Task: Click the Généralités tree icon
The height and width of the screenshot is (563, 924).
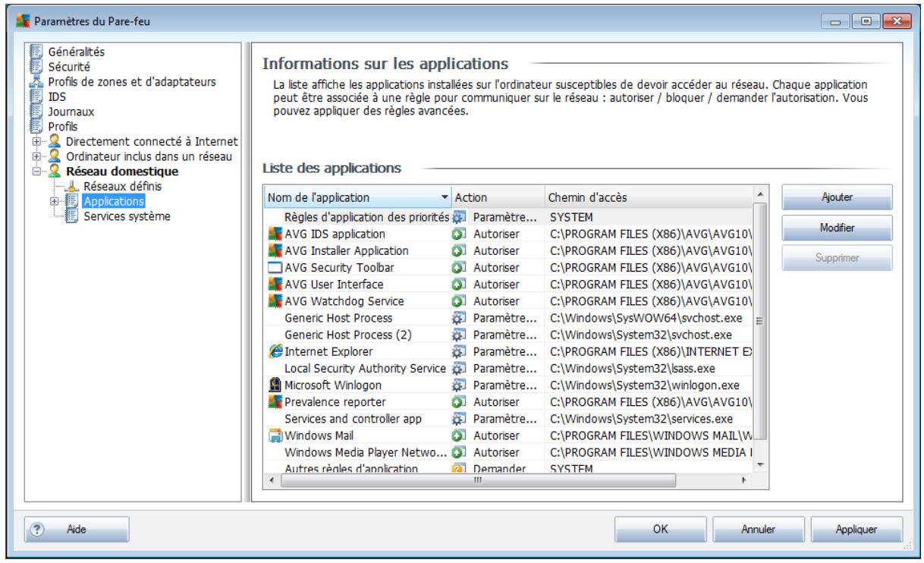Action: coord(36,52)
